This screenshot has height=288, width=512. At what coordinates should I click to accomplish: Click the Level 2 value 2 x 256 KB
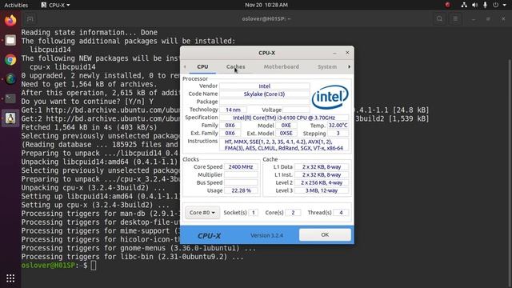pyautogui.click(x=322, y=183)
